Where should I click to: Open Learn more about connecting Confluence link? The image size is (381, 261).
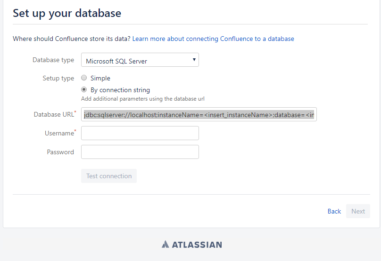click(213, 39)
